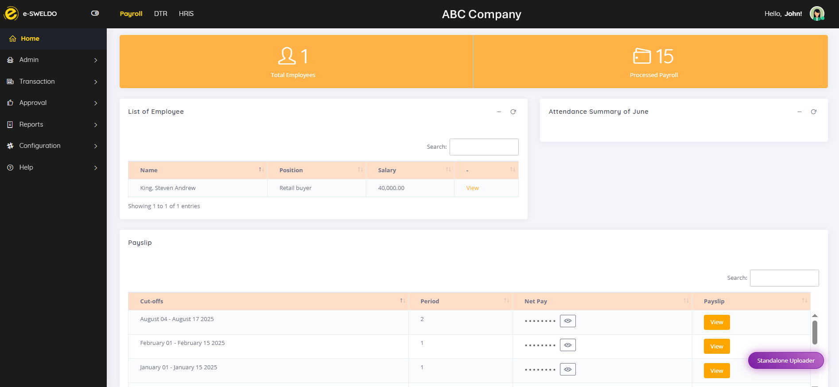
Task: Sort employees by Position column
Action: (317, 170)
